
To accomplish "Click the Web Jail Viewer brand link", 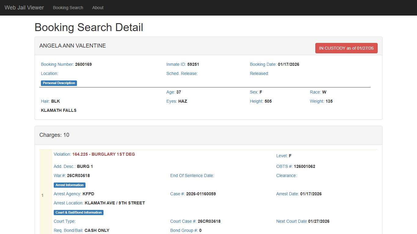I will 24,8.
